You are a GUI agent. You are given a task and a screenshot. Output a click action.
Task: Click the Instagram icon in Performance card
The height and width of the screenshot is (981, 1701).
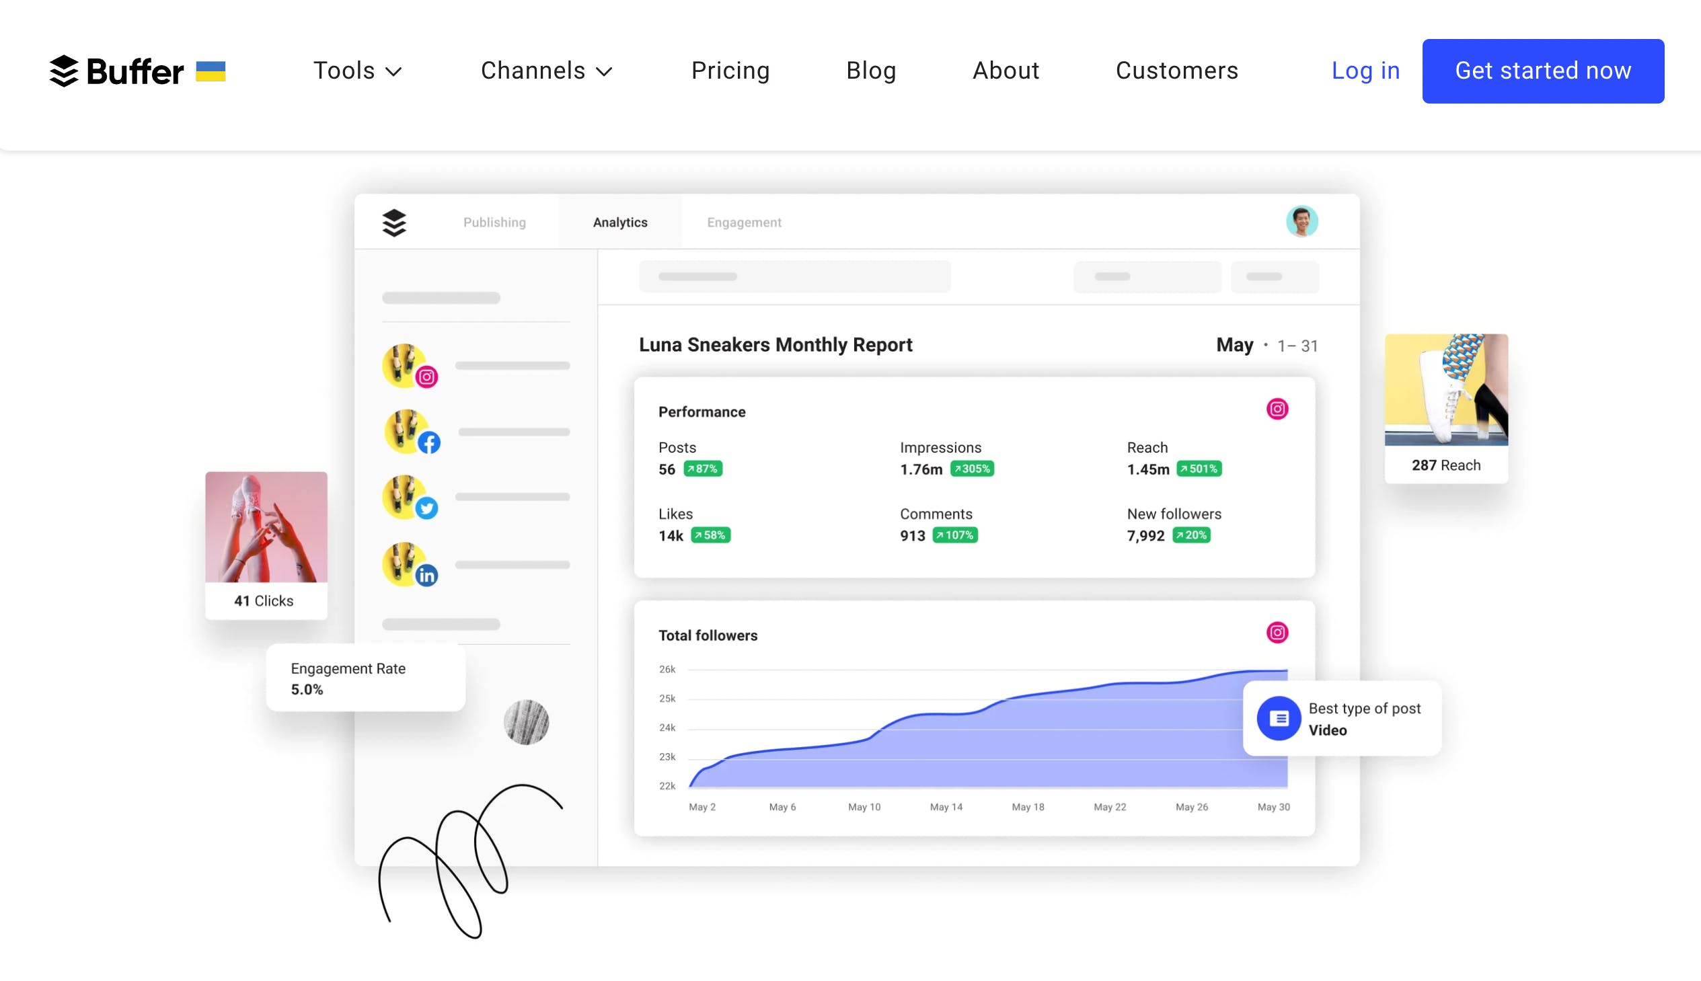1277,407
